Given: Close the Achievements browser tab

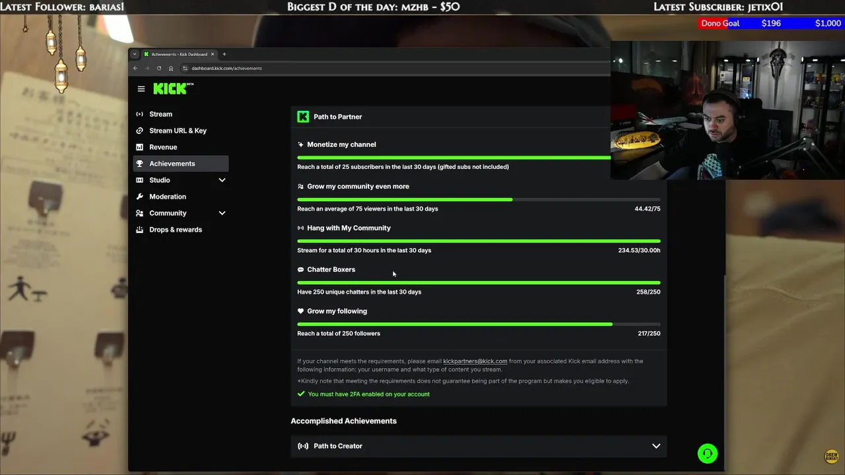Looking at the screenshot, I should coord(213,54).
